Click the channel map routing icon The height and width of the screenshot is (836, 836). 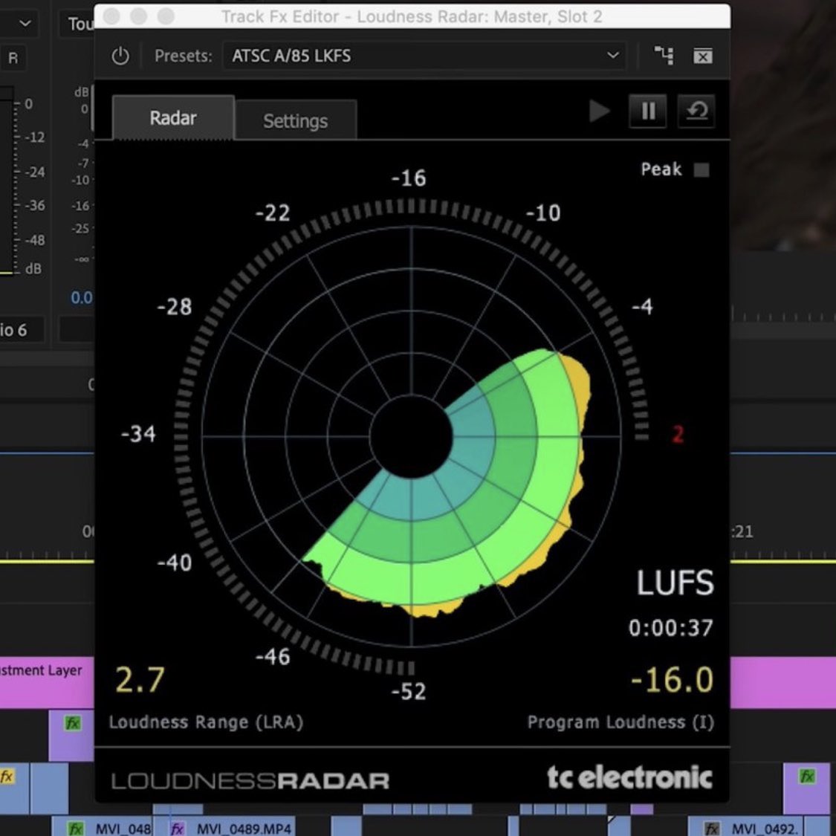pos(664,56)
